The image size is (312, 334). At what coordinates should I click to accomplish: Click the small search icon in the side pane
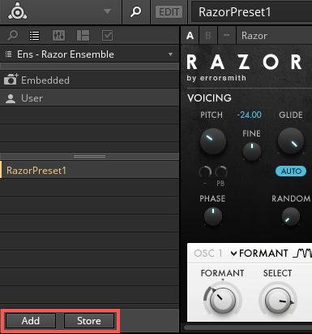(x=13, y=36)
